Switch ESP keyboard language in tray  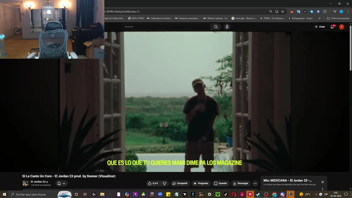coord(326,194)
